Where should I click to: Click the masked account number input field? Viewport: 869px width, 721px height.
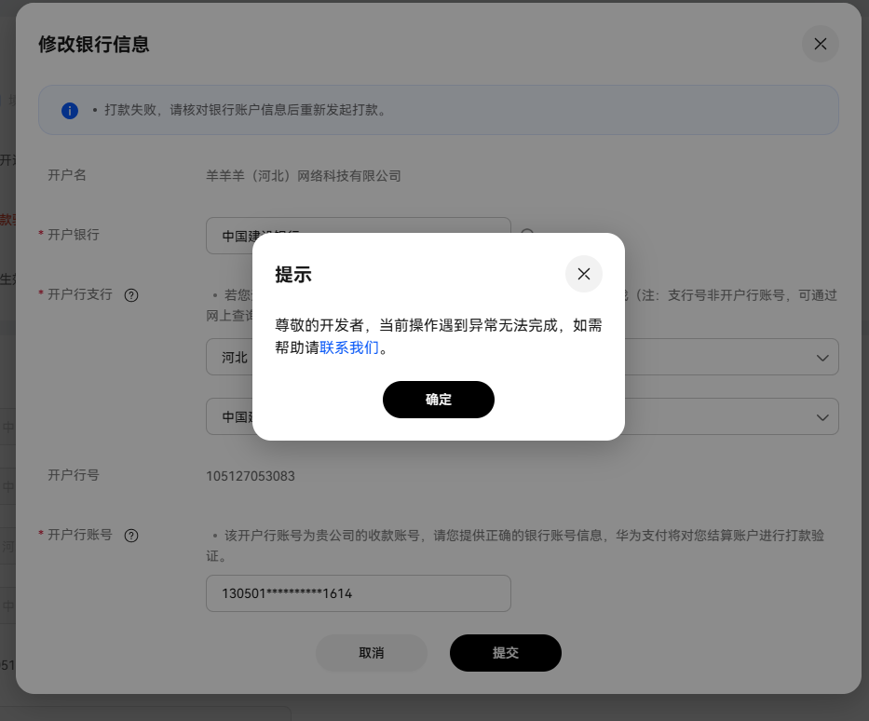tap(358, 593)
